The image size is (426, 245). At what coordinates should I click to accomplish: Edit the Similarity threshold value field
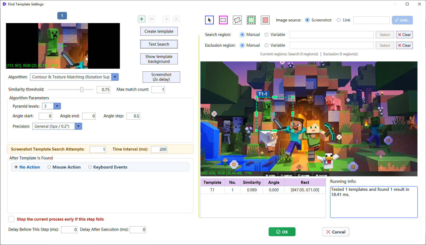pos(103,90)
